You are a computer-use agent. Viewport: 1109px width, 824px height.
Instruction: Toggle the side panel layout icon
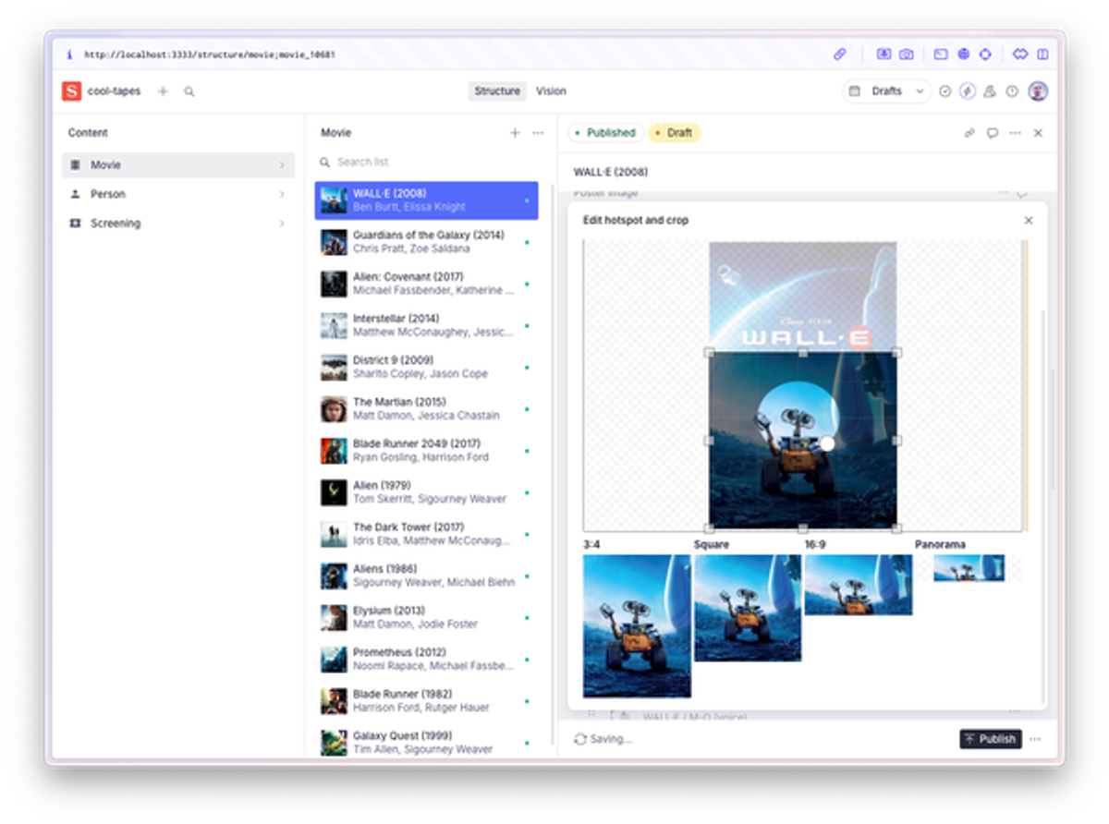click(x=1042, y=55)
